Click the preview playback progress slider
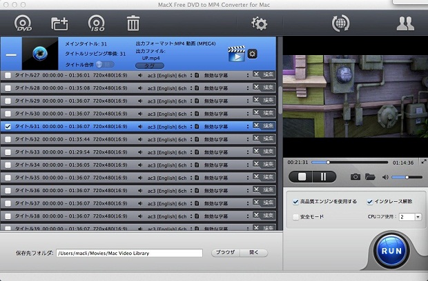The image size is (428, 281). point(350,163)
